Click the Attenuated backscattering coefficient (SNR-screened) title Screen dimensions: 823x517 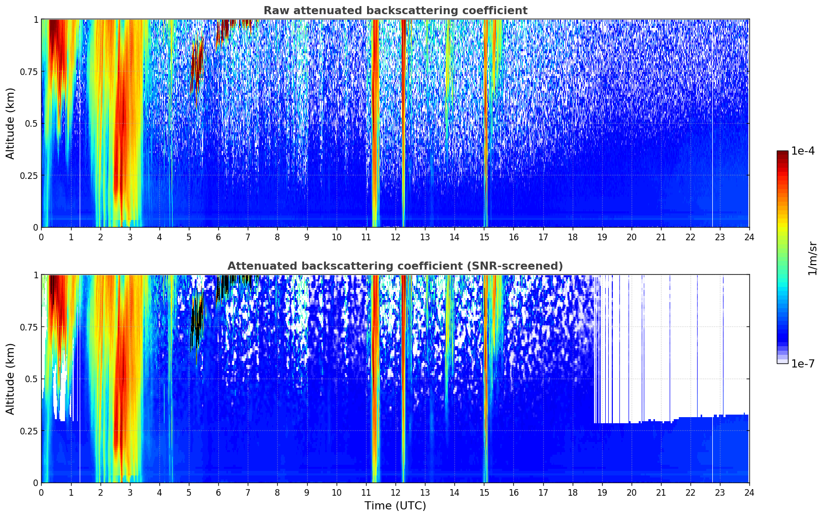[x=395, y=266]
